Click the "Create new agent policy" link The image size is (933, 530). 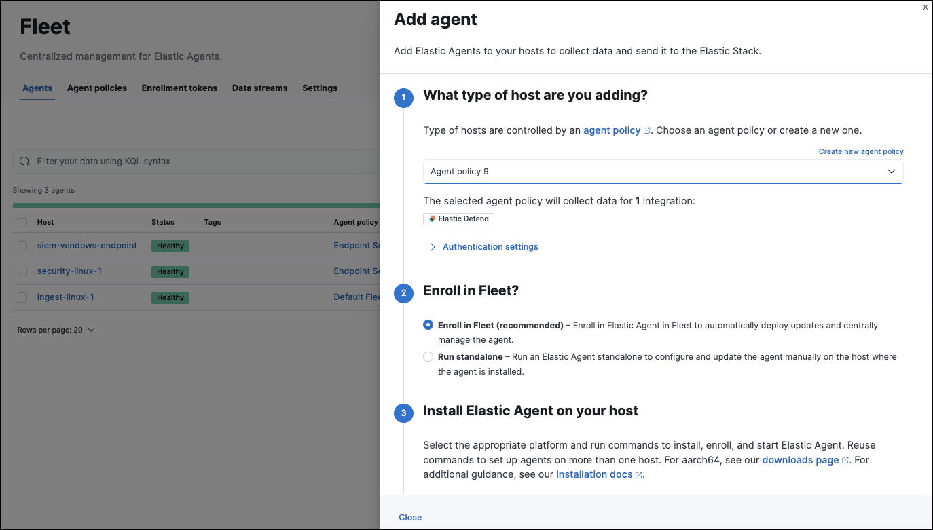[861, 151]
